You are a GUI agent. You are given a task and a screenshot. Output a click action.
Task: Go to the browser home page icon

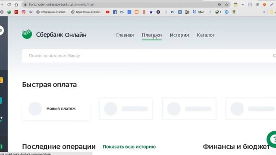(x=16, y=5)
